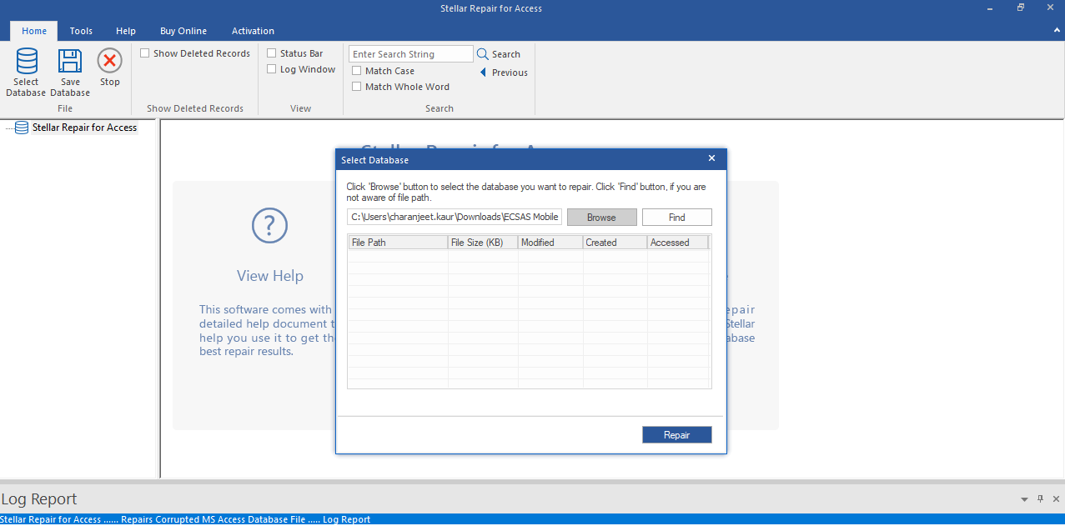Toggle the Status Bar checkbox
The image size is (1065, 526).
tap(272, 53)
